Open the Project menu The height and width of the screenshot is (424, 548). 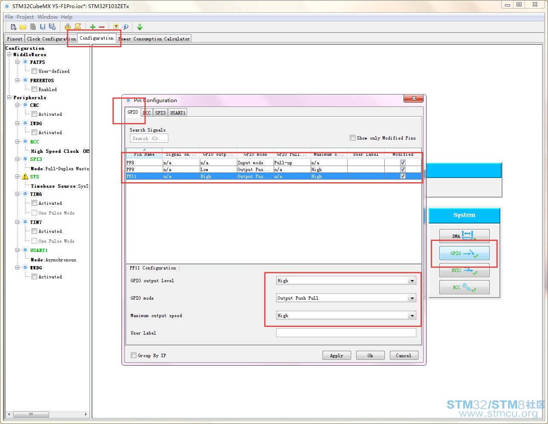[25, 17]
